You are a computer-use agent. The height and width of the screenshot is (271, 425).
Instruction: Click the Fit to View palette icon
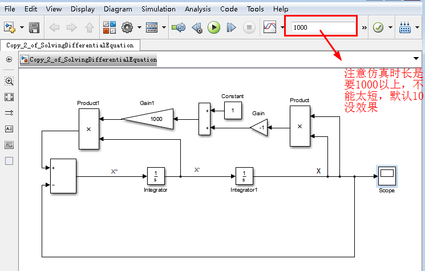click(x=9, y=97)
